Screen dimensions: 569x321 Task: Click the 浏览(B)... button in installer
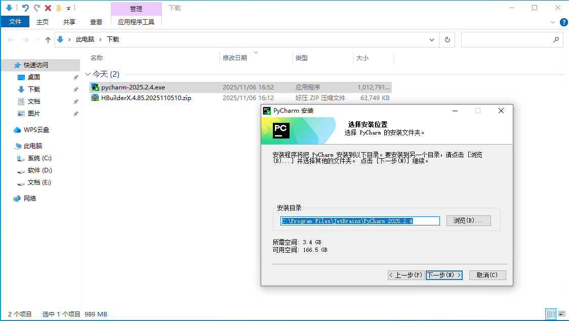(x=468, y=221)
